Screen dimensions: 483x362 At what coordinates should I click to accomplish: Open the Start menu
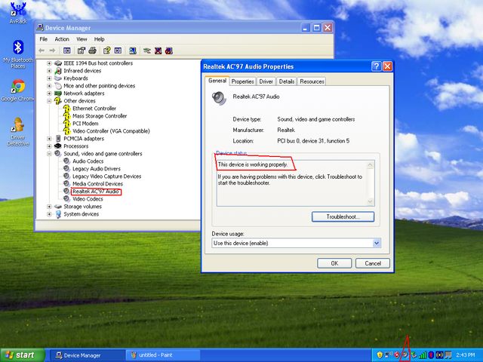tap(22, 355)
